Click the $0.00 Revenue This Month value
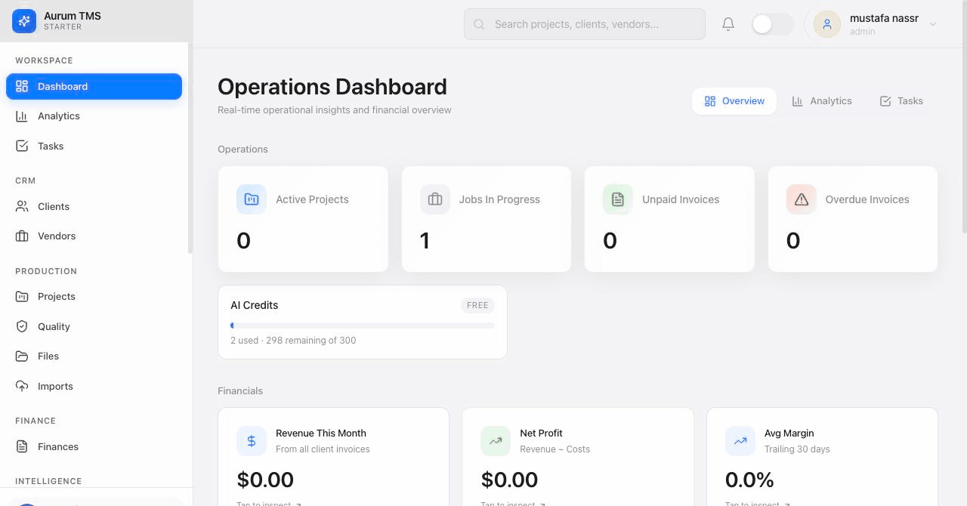Screen dimensions: 967x506 (265, 480)
